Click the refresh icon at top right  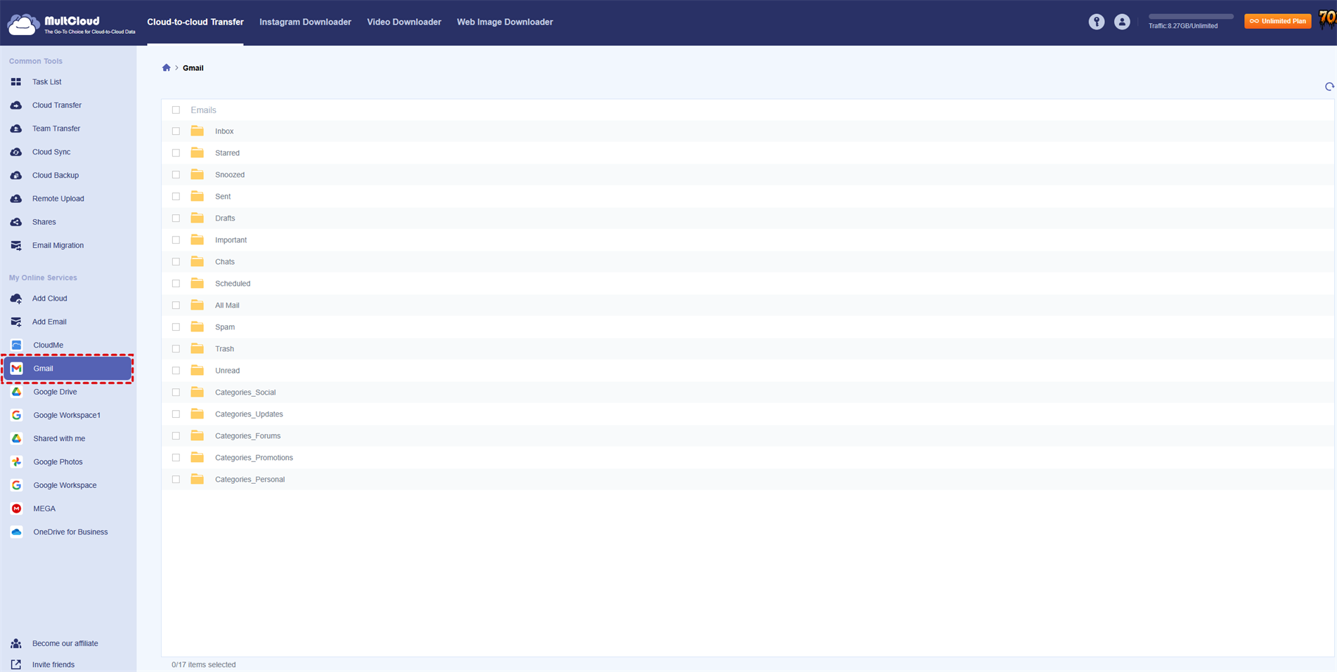tap(1329, 86)
